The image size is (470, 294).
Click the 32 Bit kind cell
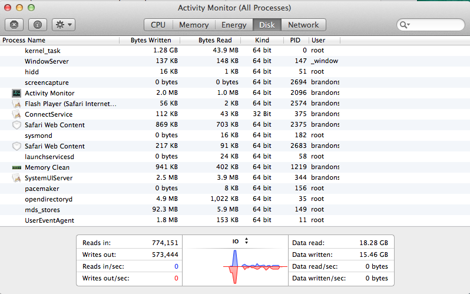pyautogui.click(x=262, y=114)
